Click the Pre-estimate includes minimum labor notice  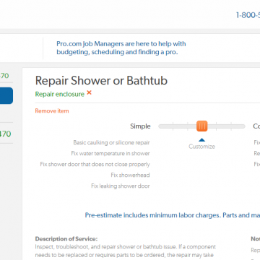173,215
